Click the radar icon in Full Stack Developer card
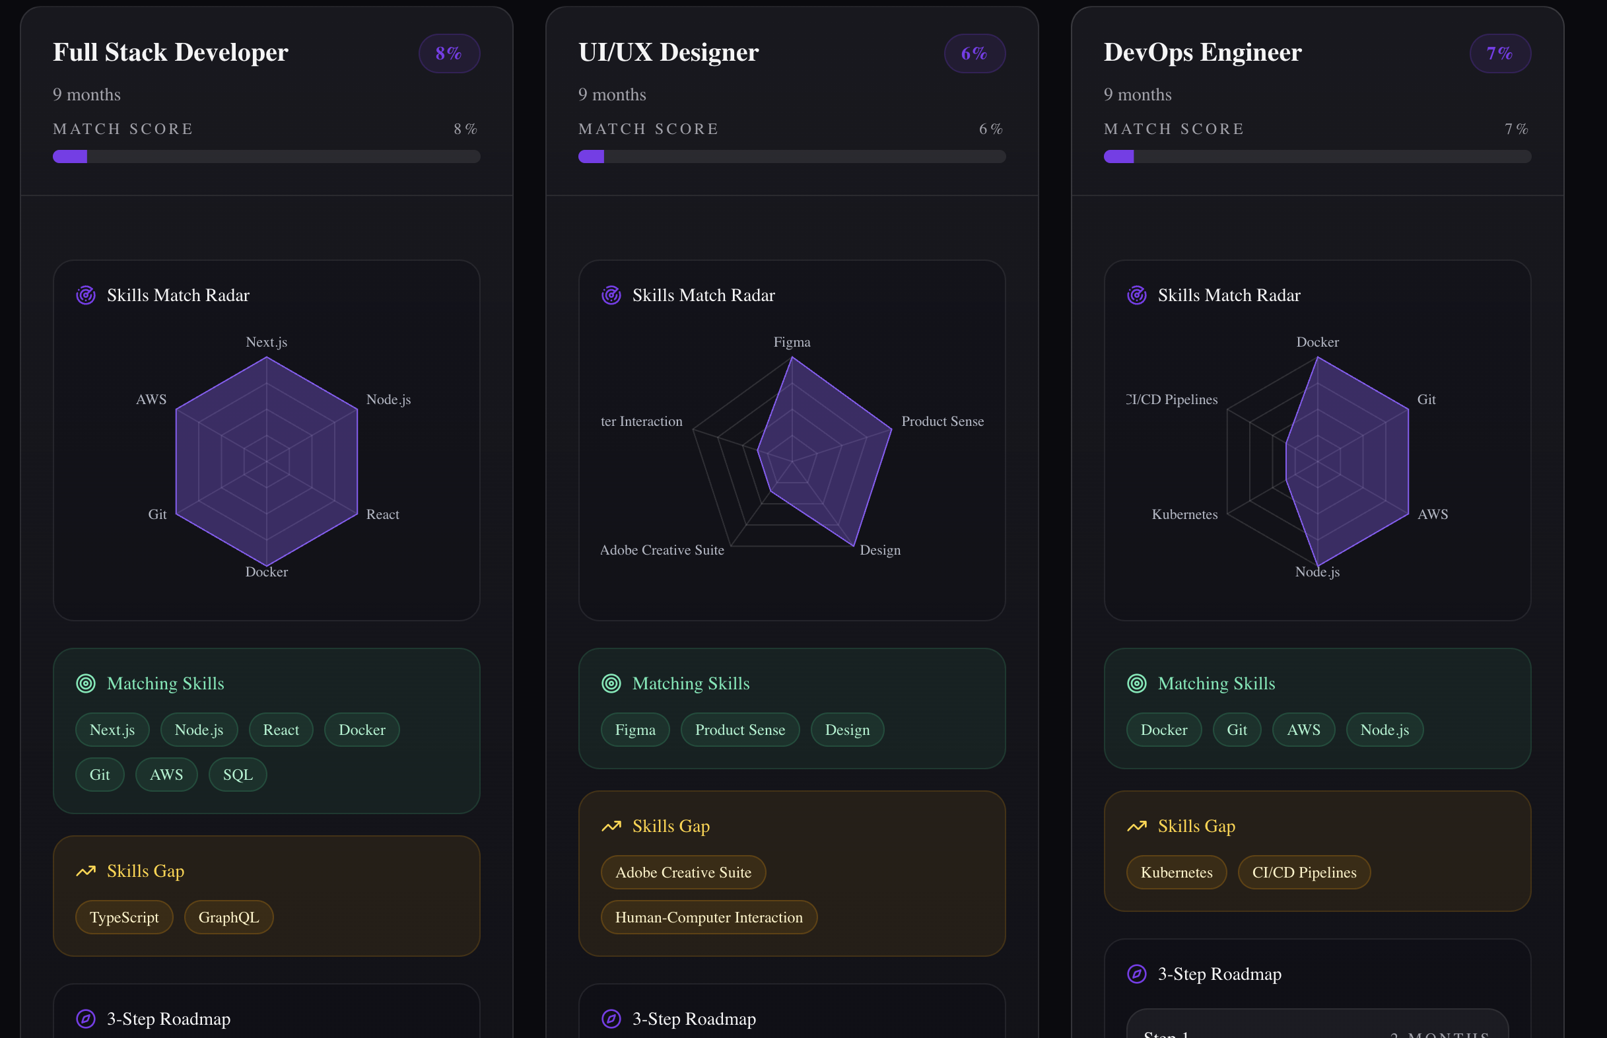 click(86, 295)
